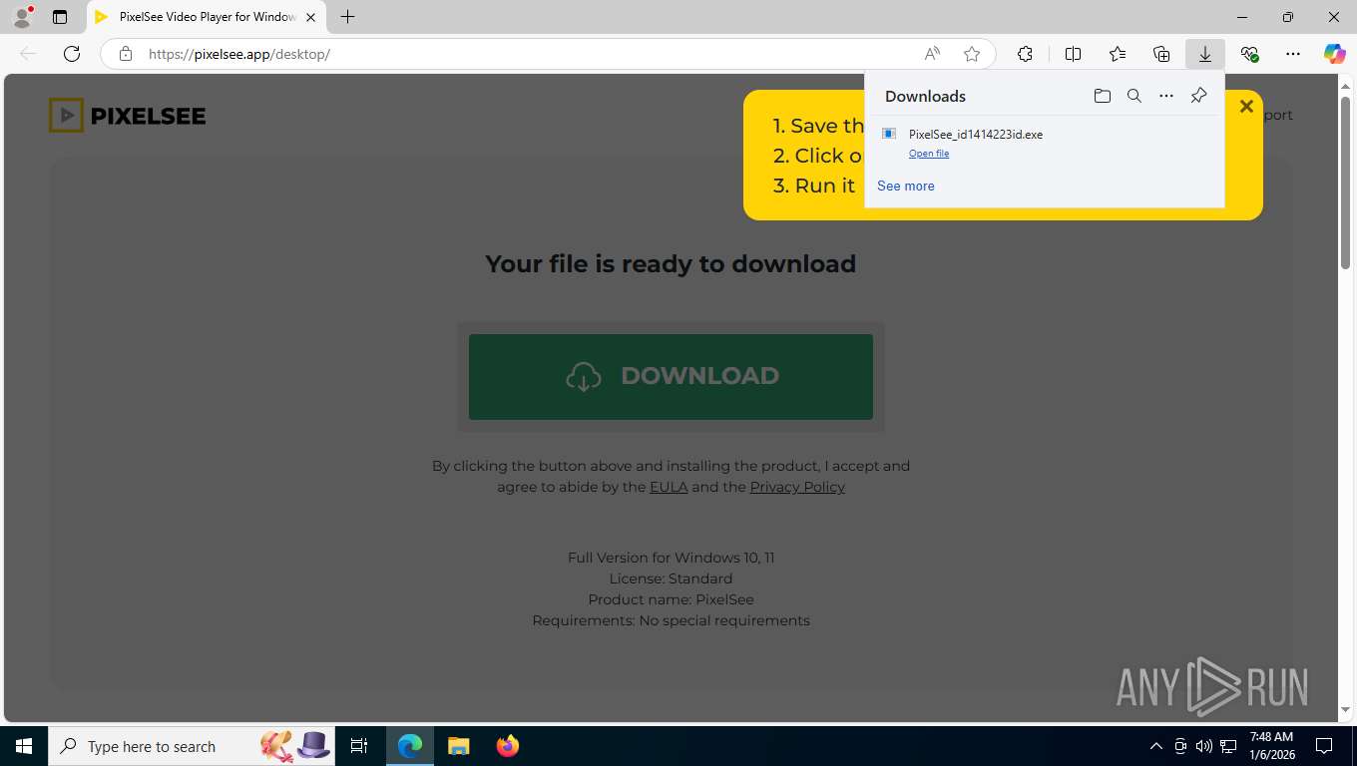The height and width of the screenshot is (766, 1357).
Task: Click the vertical page scrollbar
Action: pyautogui.click(x=1346, y=182)
